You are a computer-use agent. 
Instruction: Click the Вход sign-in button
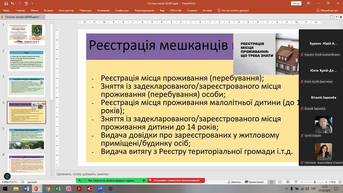tap(296, 3)
